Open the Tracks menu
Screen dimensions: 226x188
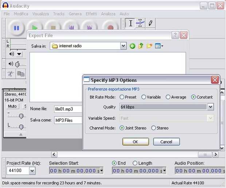(59, 14)
